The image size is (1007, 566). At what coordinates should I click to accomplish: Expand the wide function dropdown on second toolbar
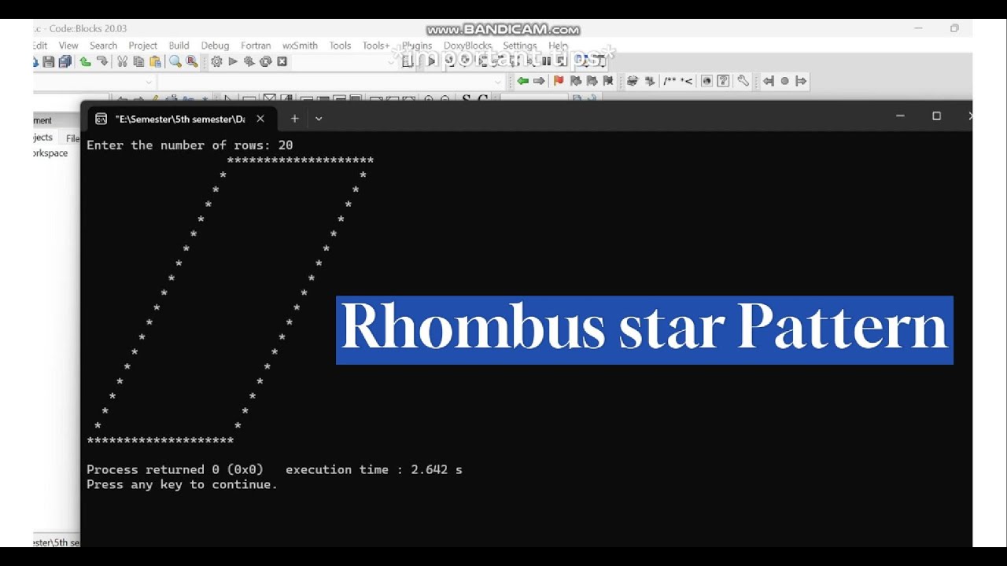[497, 82]
